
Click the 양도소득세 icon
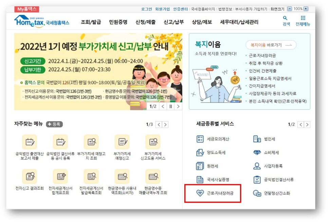click(200, 152)
